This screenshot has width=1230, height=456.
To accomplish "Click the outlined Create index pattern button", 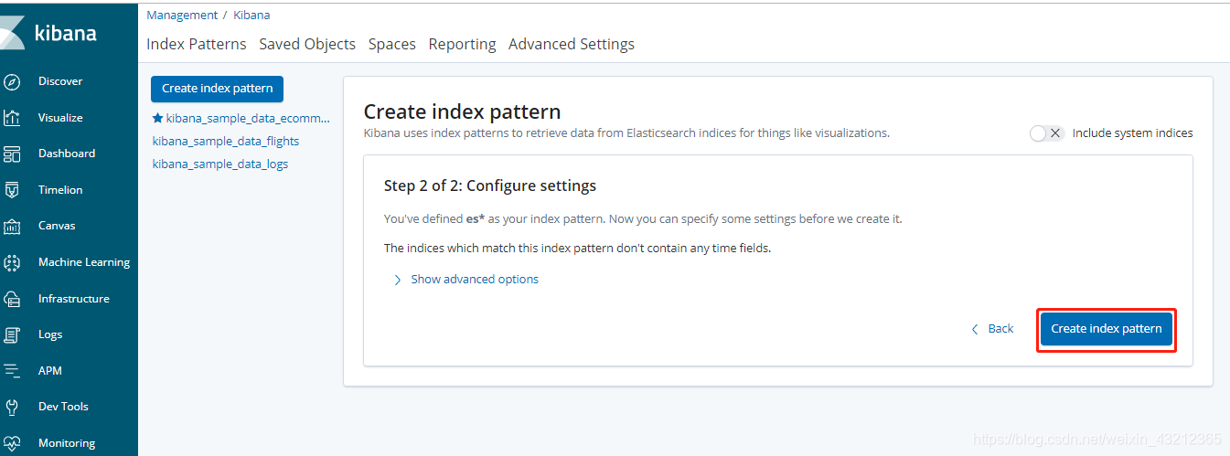I will click(x=1106, y=329).
